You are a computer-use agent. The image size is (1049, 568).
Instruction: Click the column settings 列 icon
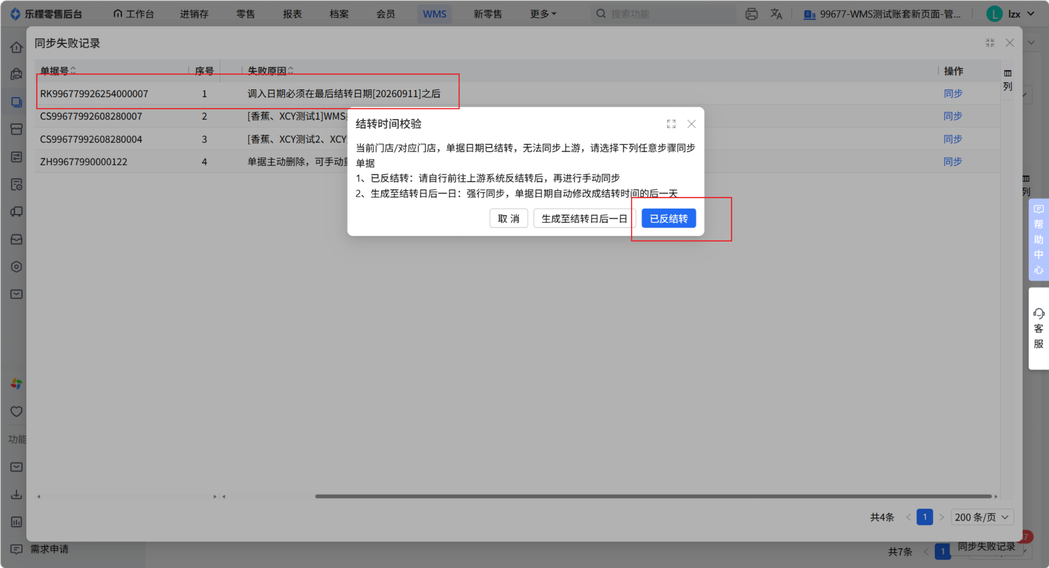point(1008,80)
